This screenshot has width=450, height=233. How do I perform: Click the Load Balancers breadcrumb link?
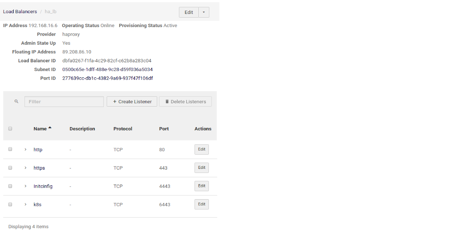tap(20, 12)
